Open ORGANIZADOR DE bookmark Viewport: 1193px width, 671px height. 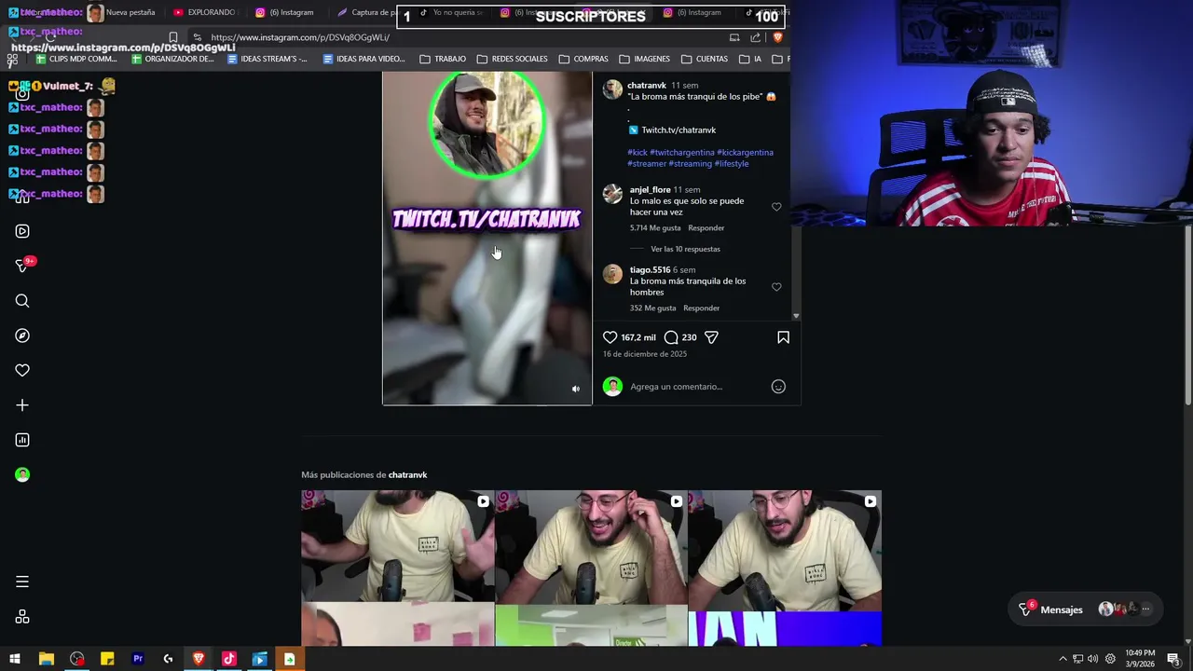point(172,59)
